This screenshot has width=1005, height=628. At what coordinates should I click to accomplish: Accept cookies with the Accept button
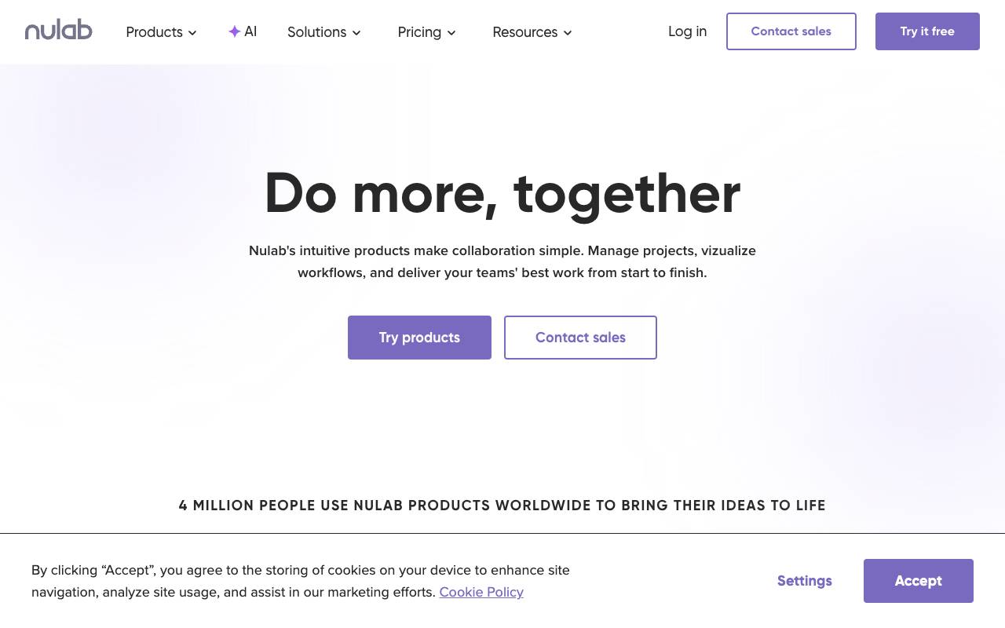pyautogui.click(x=918, y=581)
